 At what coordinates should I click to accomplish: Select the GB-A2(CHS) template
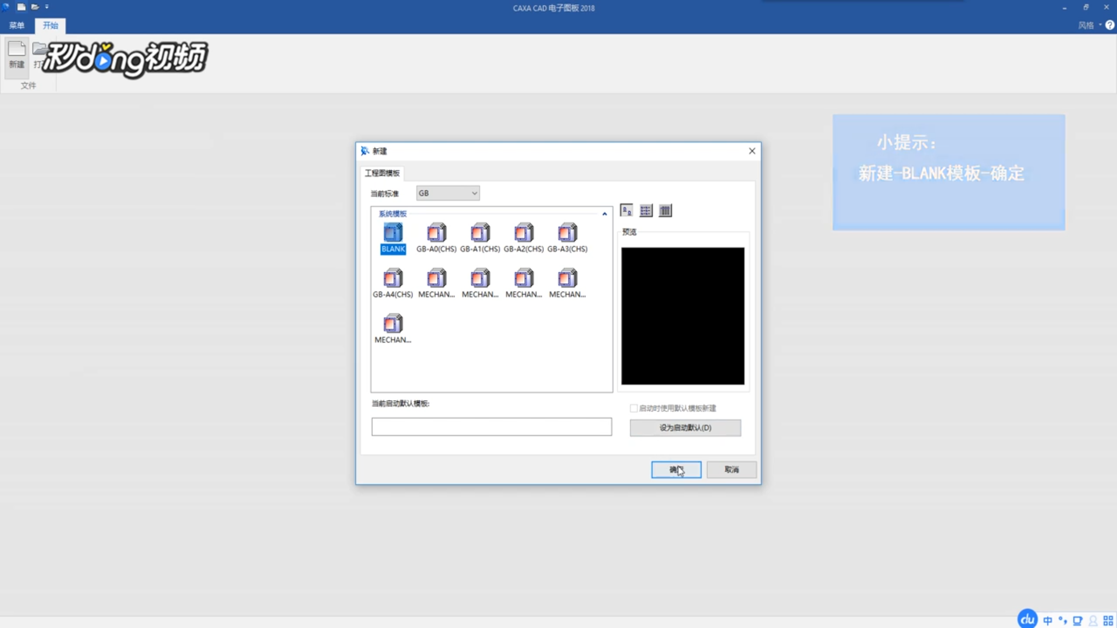tap(524, 238)
